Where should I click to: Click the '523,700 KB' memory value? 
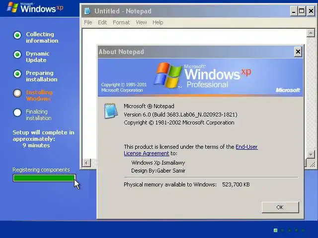236,184
